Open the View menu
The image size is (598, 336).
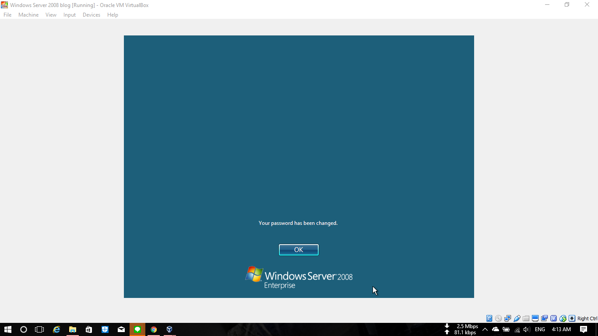click(x=51, y=14)
